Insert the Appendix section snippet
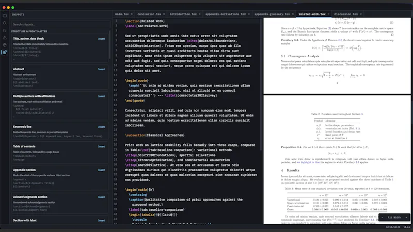The width and height of the screenshot is (413, 232). coord(101,170)
